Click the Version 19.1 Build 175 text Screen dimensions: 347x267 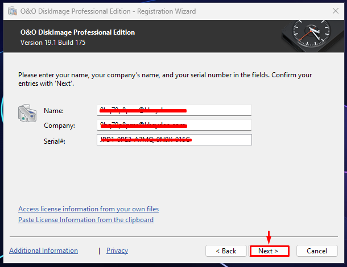tap(53, 43)
